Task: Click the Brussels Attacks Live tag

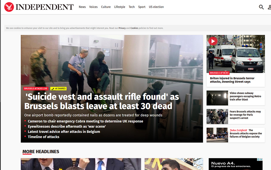Action: [36, 89]
